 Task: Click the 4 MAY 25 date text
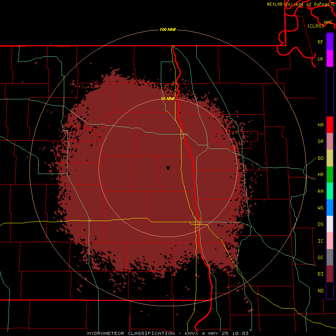click(216, 333)
